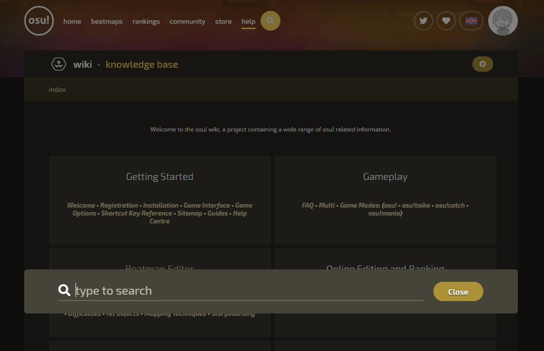Close the search overlay
The height and width of the screenshot is (351, 544).
[x=458, y=291]
